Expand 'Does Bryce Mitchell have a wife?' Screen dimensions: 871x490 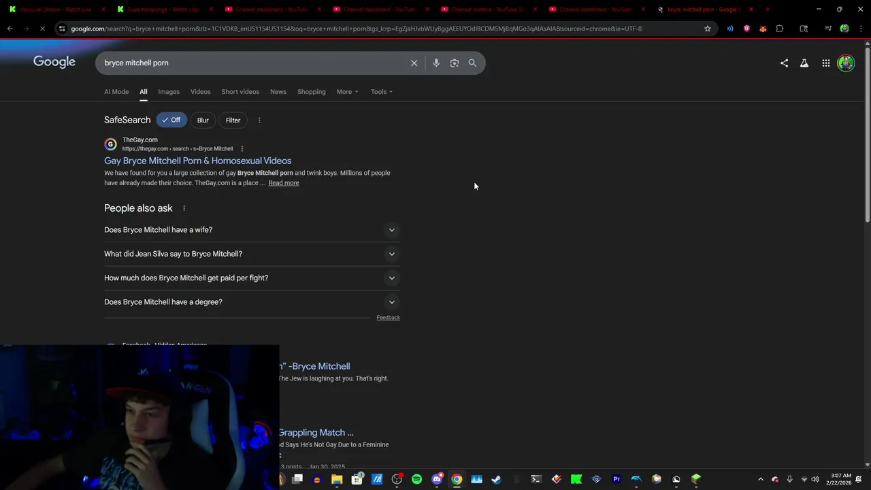pyautogui.click(x=252, y=230)
